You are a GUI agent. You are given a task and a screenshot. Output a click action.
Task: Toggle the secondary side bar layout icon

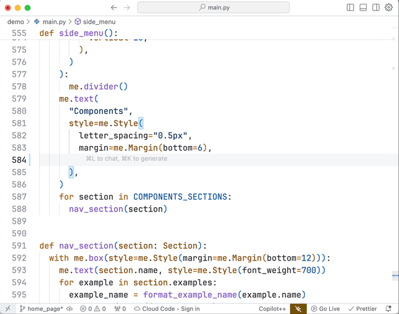(375, 7)
